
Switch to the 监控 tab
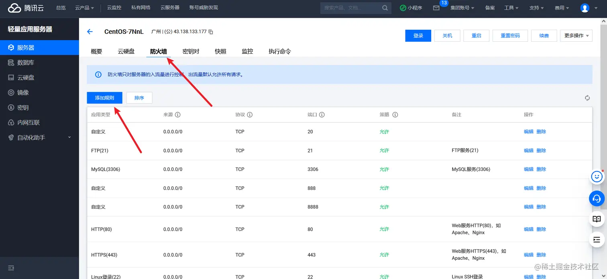pos(247,51)
